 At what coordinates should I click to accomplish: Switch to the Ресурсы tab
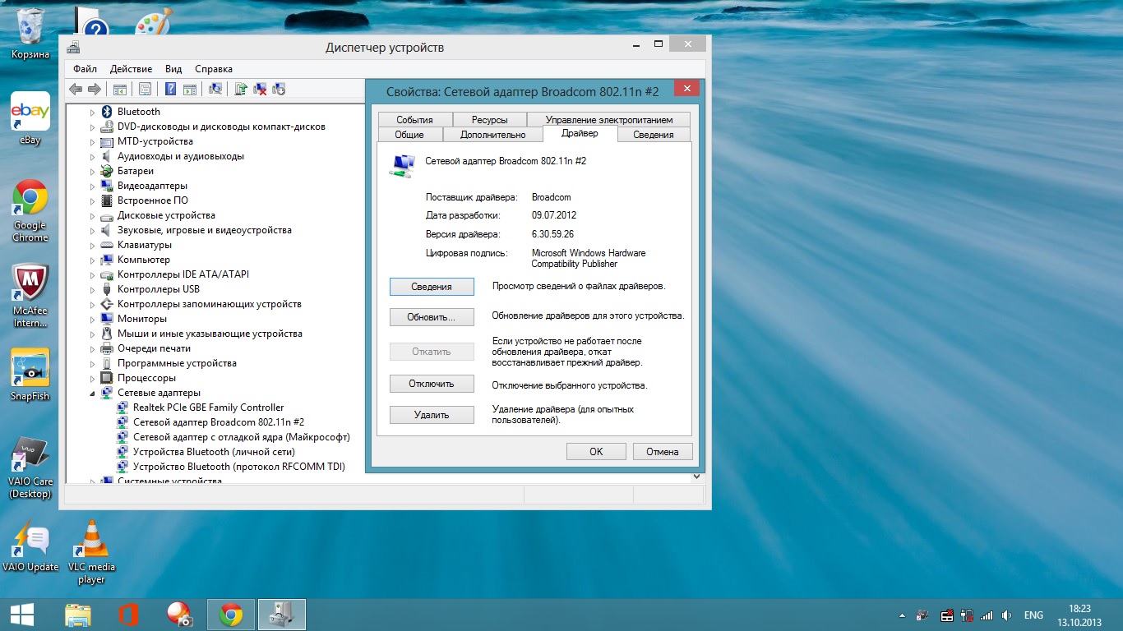coord(490,120)
